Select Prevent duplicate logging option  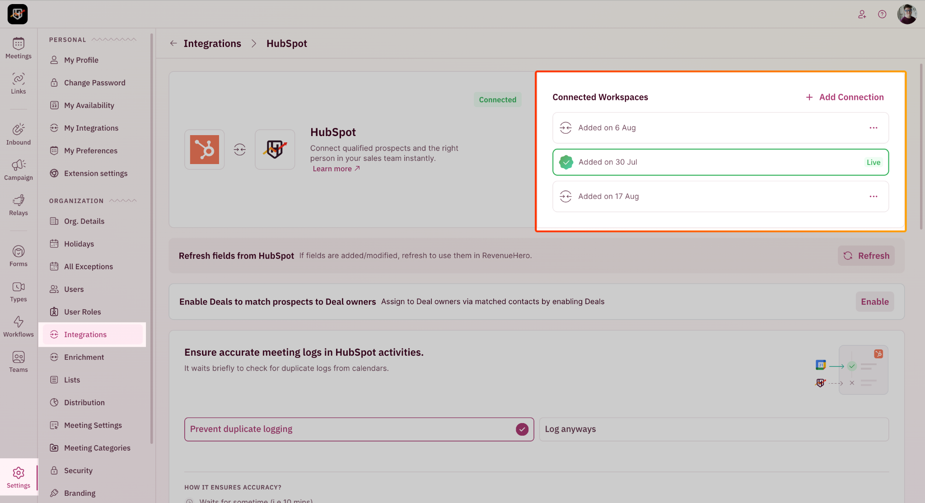coord(359,429)
